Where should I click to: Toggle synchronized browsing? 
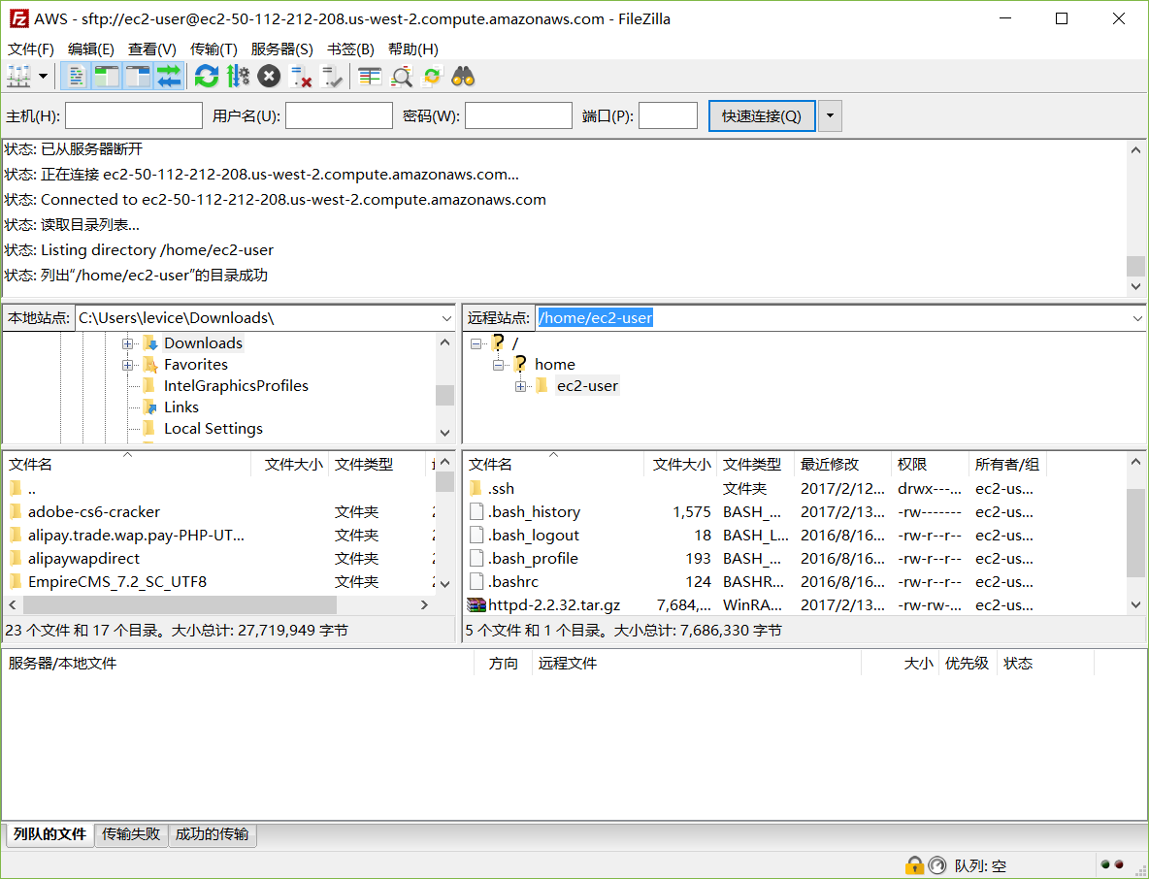pyautogui.click(x=433, y=77)
